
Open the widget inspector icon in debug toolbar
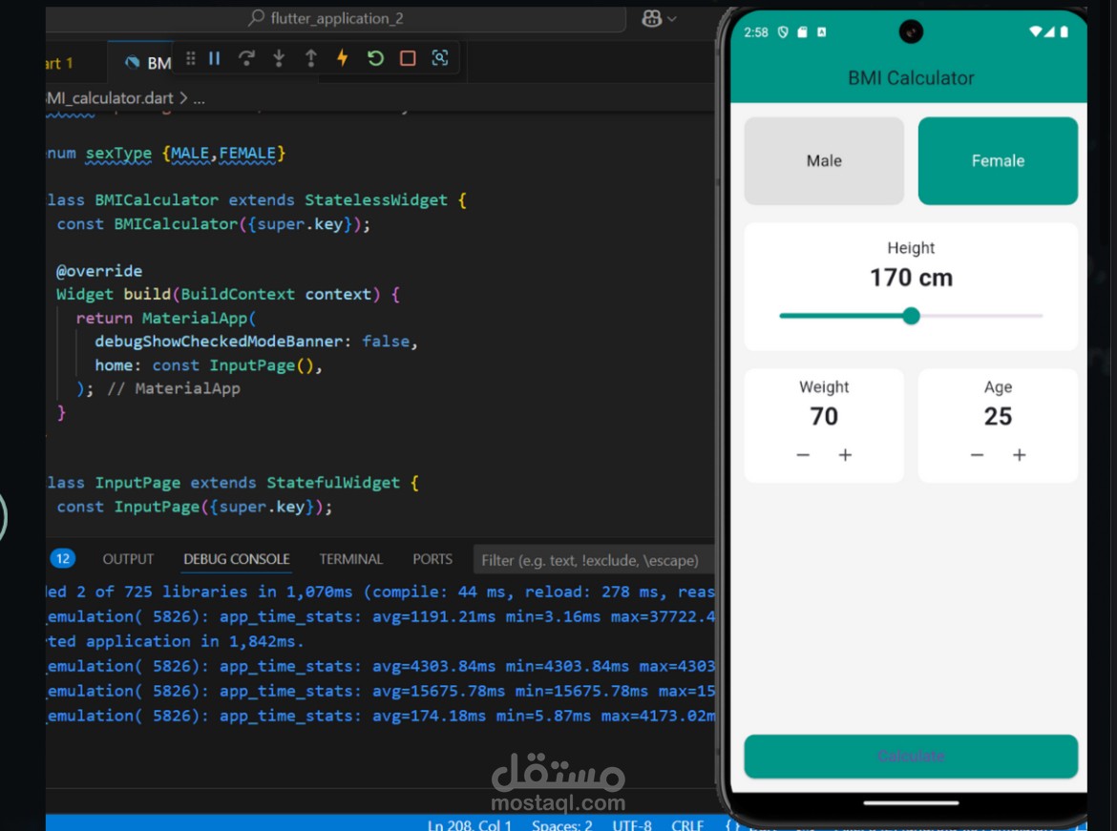(440, 58)
